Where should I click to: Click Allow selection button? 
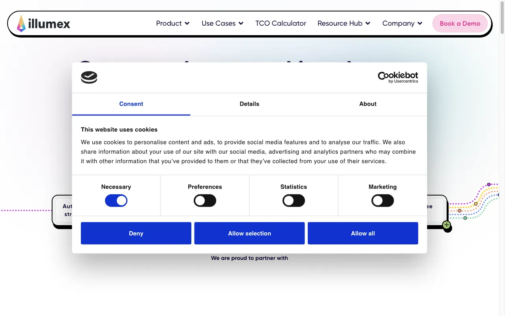pyautogui.click(x=249, y=233)
